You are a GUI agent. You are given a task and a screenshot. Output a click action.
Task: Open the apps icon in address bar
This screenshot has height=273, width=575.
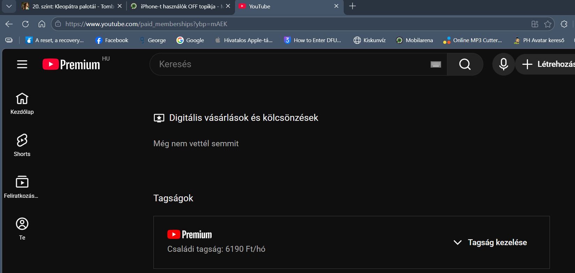(535, 24)
